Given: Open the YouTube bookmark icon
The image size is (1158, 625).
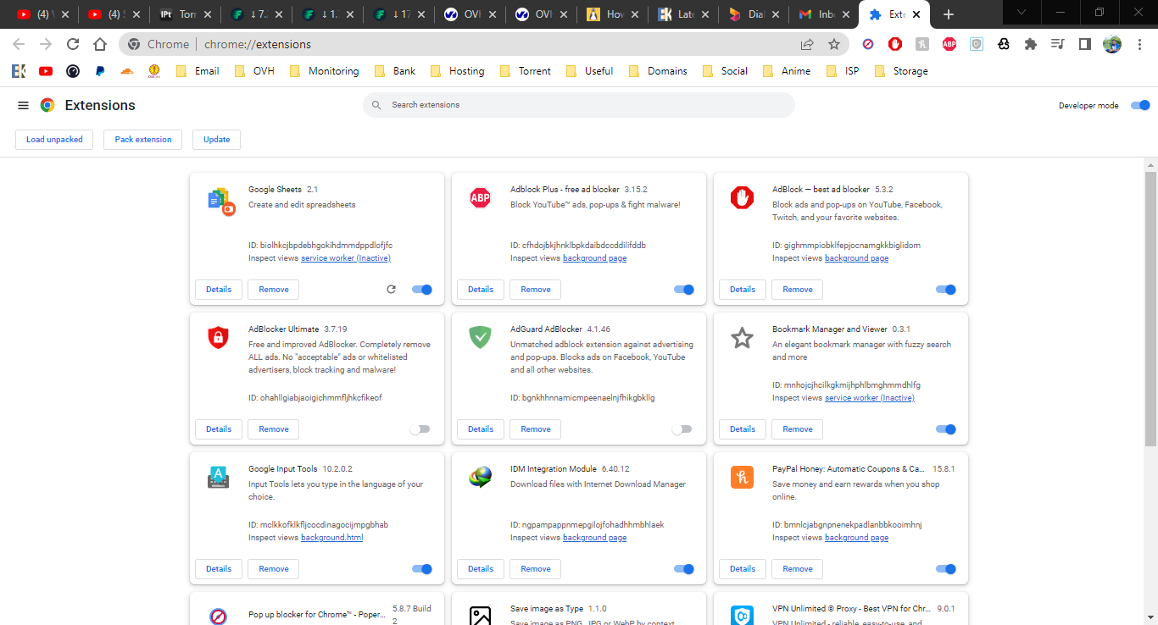Looking at the screenshot, I should coord(46,71).
